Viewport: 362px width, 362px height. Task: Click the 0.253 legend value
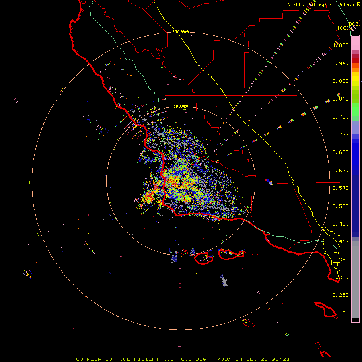coord(341,295)
